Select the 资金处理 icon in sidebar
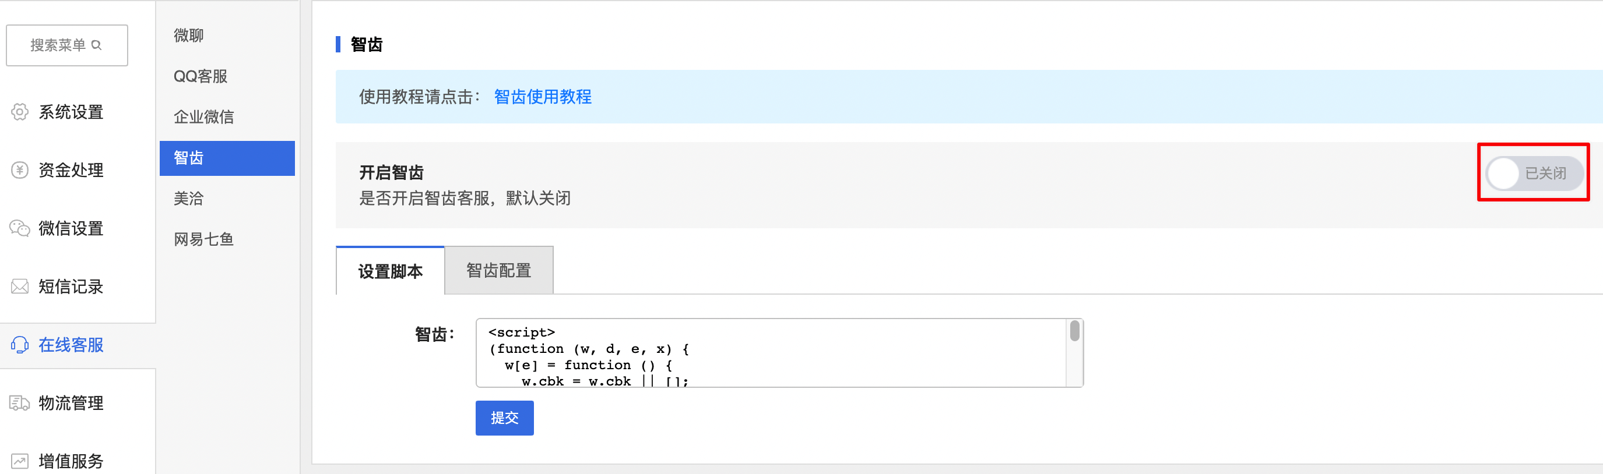Screen dimensions: 1603x474 point(19,170)
